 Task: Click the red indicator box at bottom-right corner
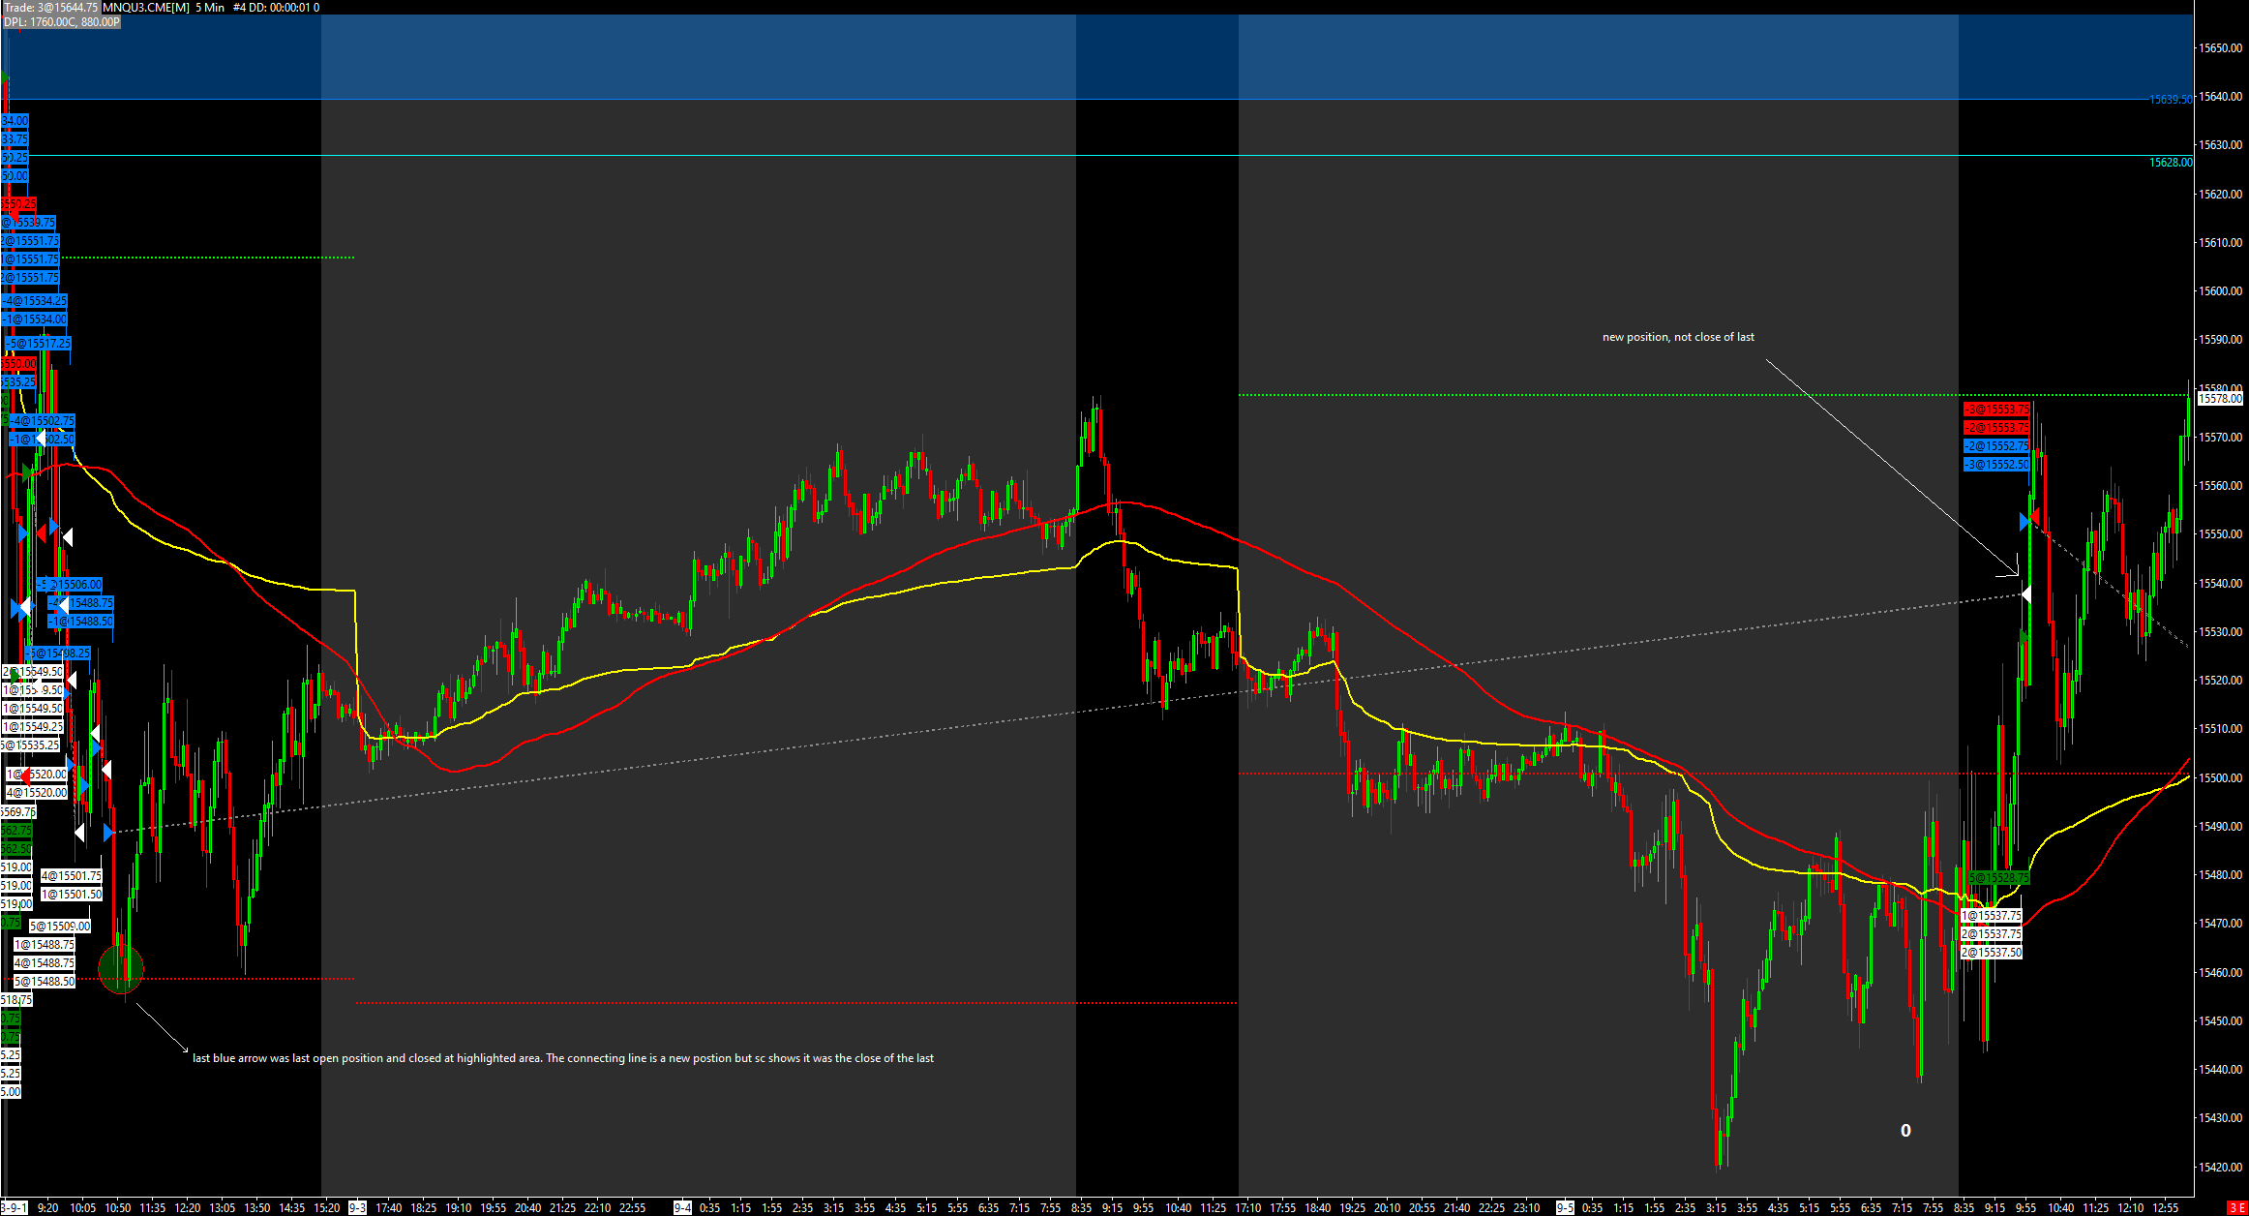2237,1208
